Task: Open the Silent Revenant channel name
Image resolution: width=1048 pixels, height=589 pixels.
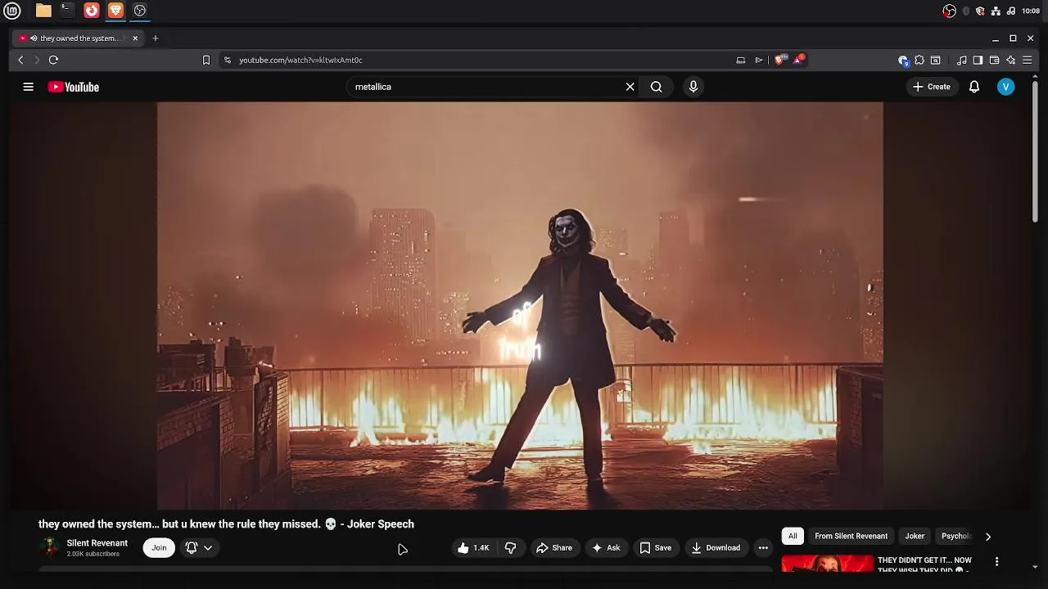Action: coord(97,543)
